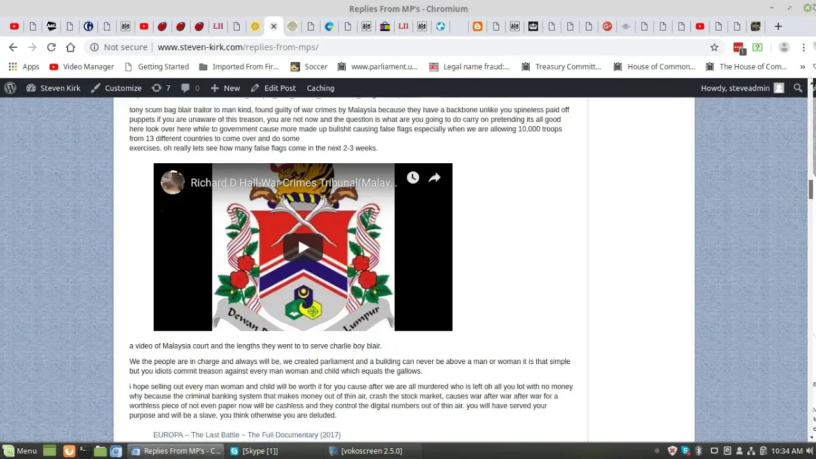The image size is (816, 459).
Task: Open the Treasury Committ... bookmark
Action: (x=561, y=66)
